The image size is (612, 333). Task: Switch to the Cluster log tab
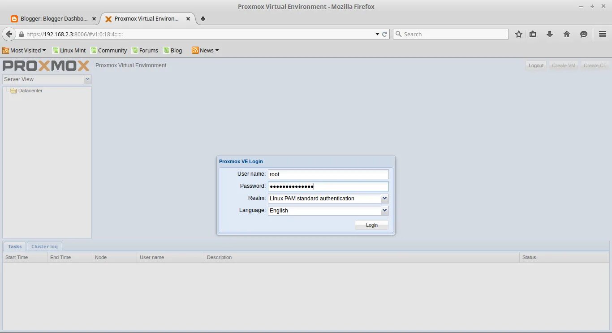tap(44, 247)
